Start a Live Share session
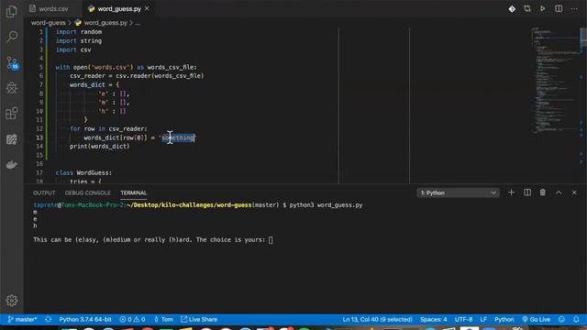Viewport: 587px width, 330px height. pyautogui.click(x=199, y=319)
